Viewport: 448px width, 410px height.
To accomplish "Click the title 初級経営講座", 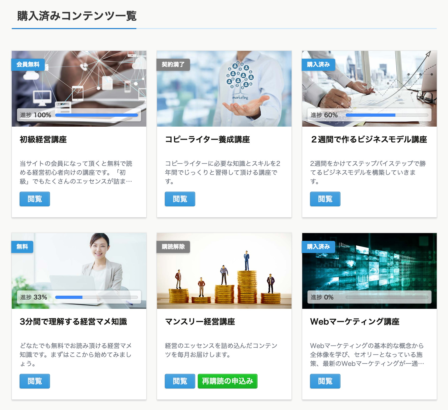I will (43, 139).
